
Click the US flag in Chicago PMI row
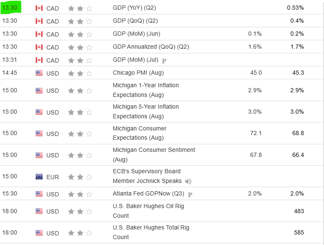[39, 73]
